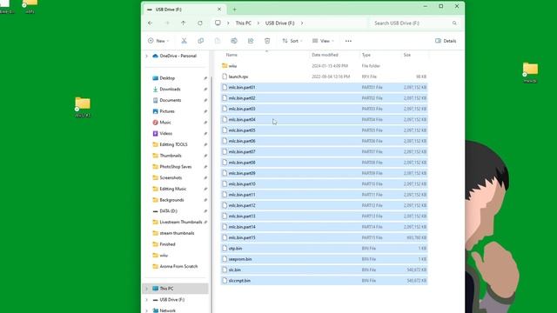Image resolution: width=557 pixels, height=313 pixels.
Task: Click the Copy icon in toolbar
Action: pyautogui.click(x=201, y=41)
